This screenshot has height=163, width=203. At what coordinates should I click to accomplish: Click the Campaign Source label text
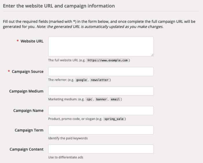pos(27,72)
